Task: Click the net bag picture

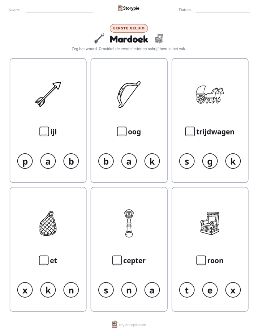Action: (48, 223)
